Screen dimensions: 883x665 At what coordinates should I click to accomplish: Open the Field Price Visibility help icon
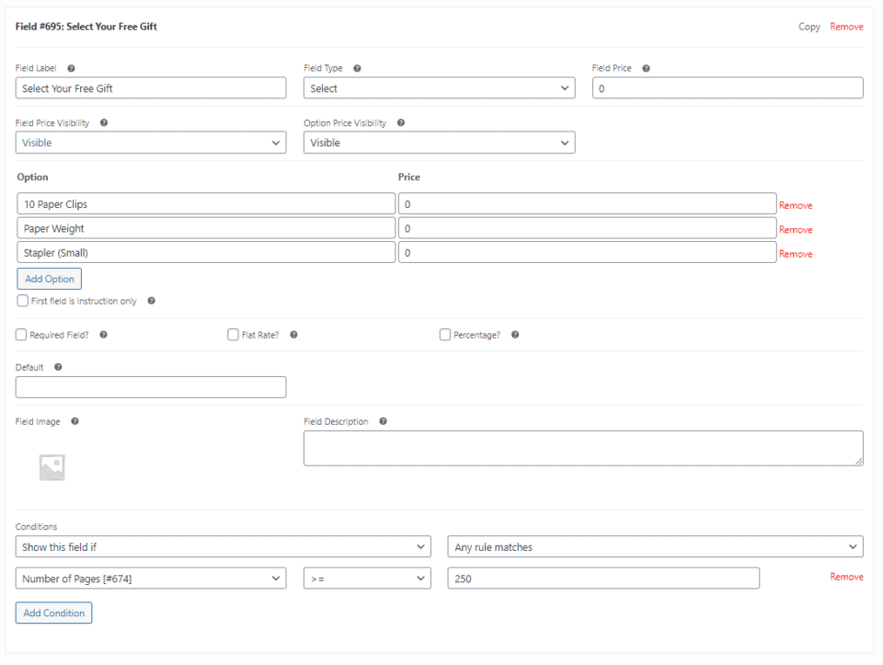(103, 122)
